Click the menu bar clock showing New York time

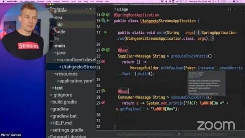point(198,2)
